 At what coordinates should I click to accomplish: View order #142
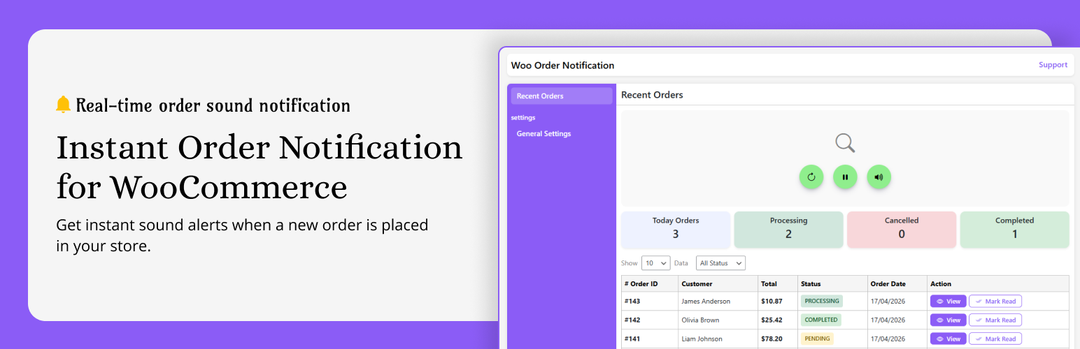coord(948,320)
